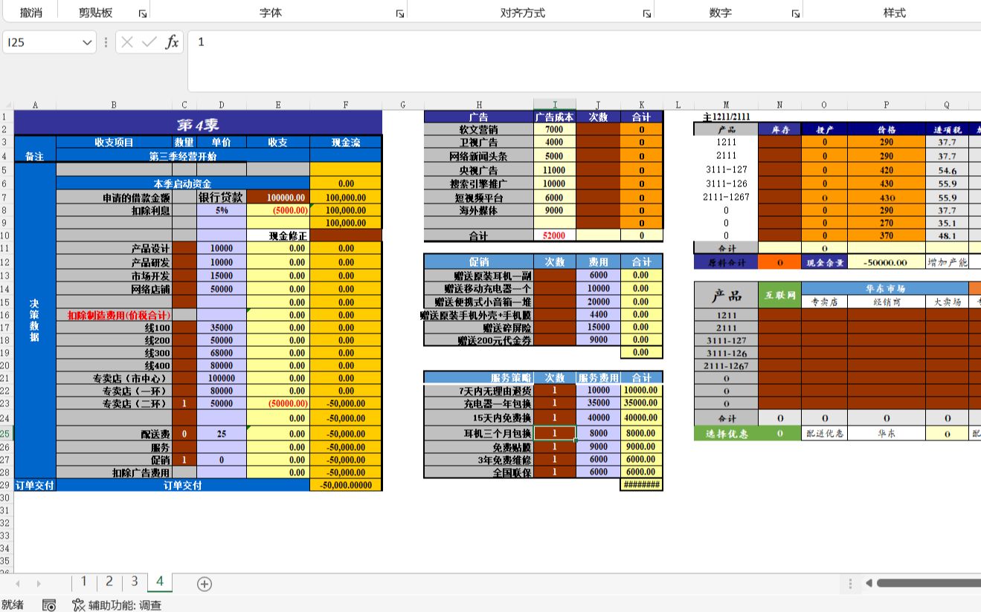Viewport: 981px width, 612px height.
Task: Click the formula bar input containing 1
Action: [x=584, y=61]
